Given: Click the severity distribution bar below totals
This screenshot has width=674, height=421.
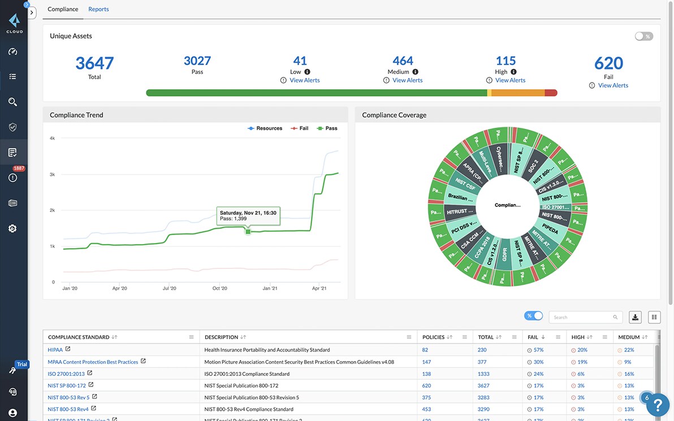Looking at the screenshot, I should tap(351, 92).
